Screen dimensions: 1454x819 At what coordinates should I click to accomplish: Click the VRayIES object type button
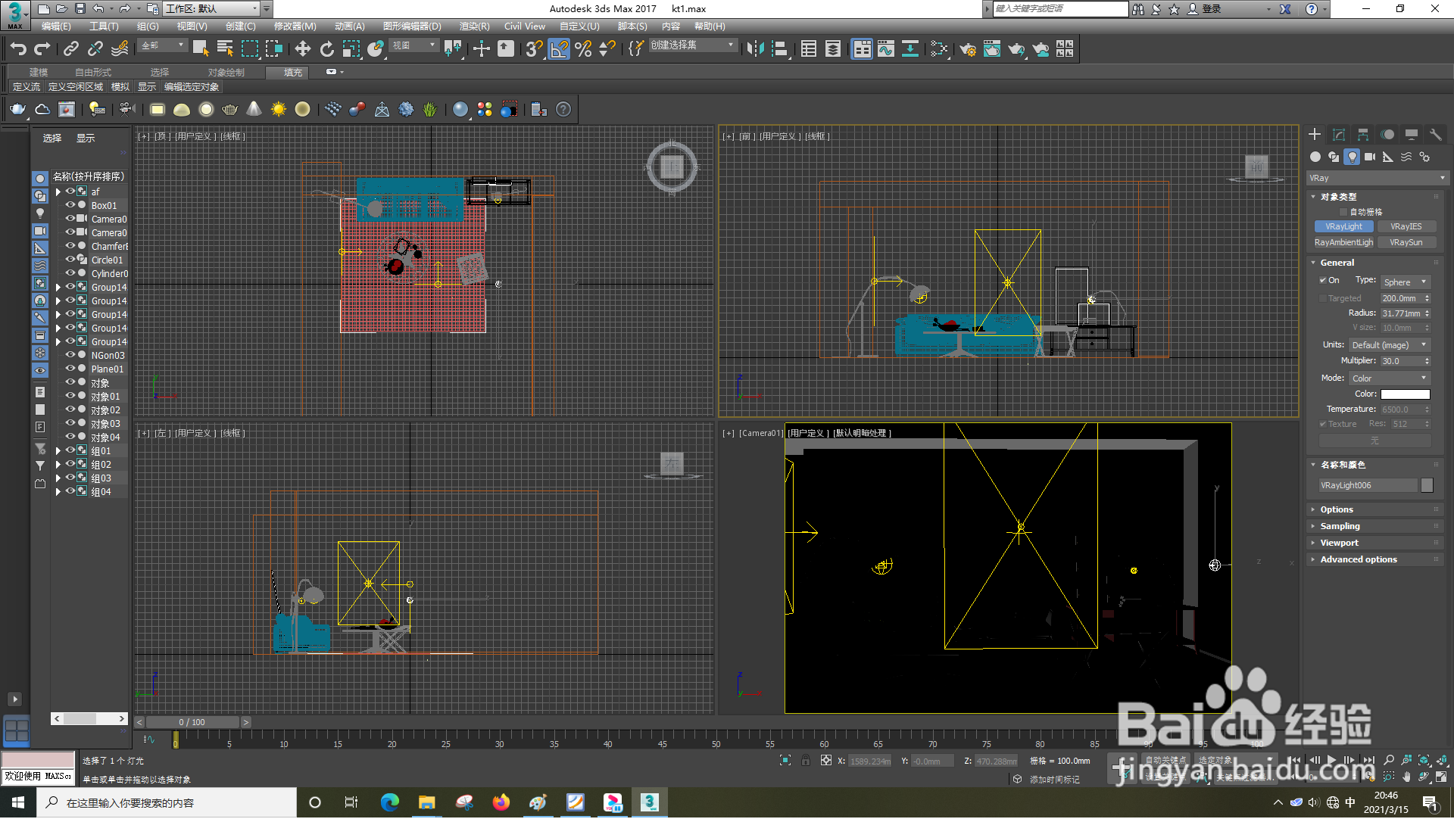[x=1406, y=227]
